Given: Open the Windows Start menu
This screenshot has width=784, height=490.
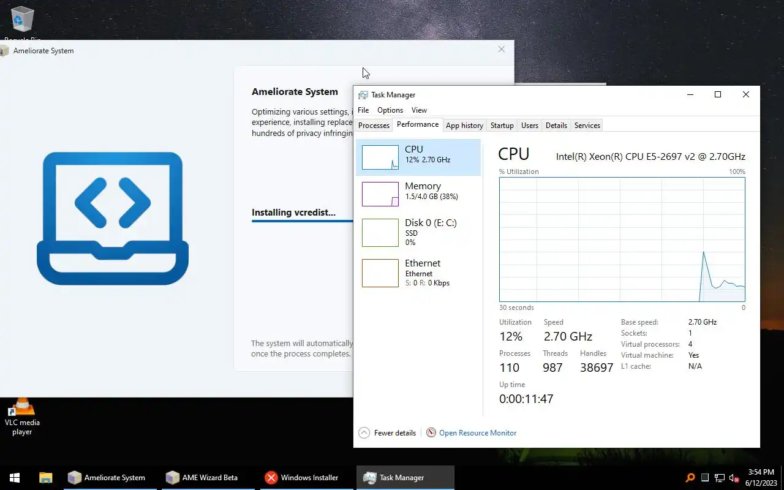Looking at the screenshot, I should [15, 478].
